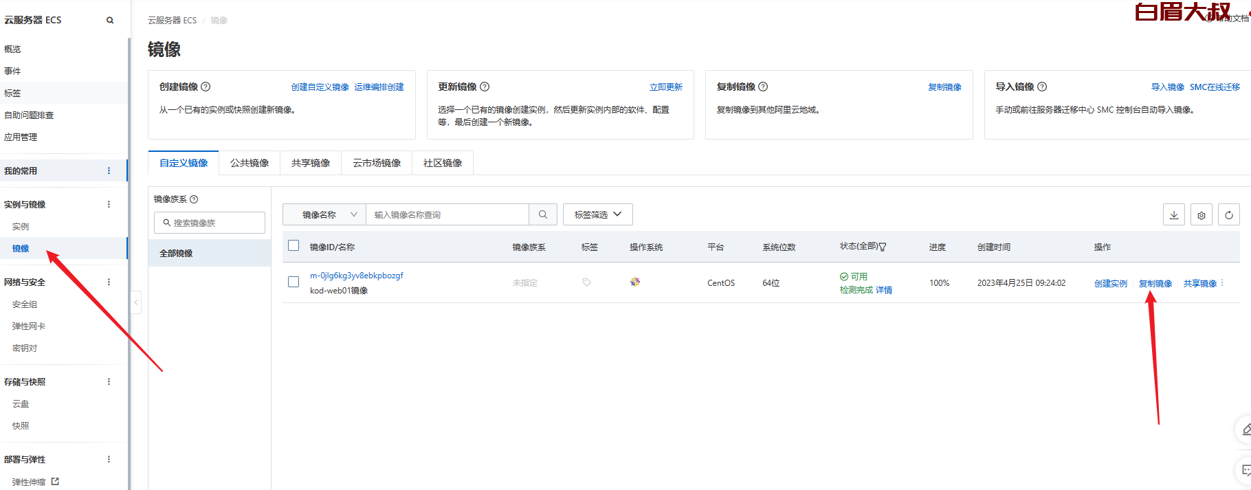Select 全部镜像 in family list

tap(210, 253)
